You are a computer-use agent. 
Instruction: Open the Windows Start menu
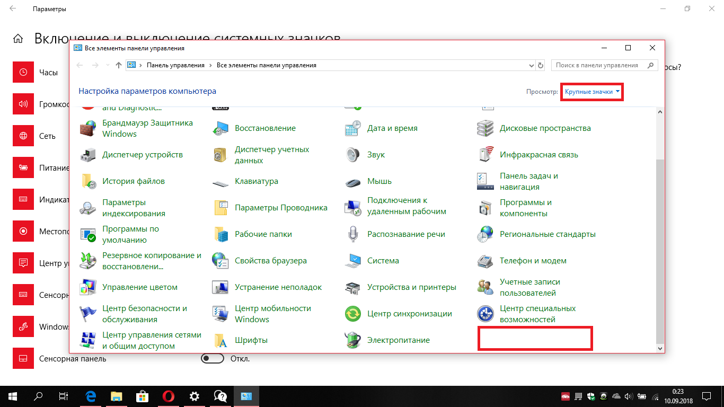pos(13,396)
